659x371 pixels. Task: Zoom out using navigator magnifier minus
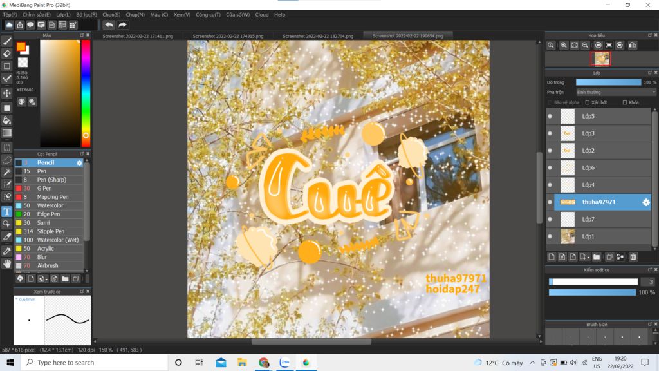tap(585, 45)
